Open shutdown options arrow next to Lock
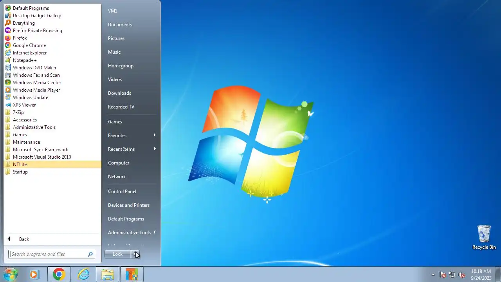Viewport: 501px width, 282px height. pos(135,254)
